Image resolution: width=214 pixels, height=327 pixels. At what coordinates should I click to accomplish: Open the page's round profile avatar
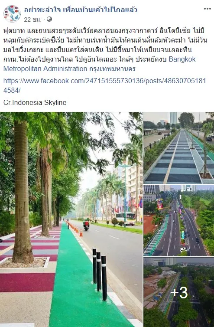point(12,14)
